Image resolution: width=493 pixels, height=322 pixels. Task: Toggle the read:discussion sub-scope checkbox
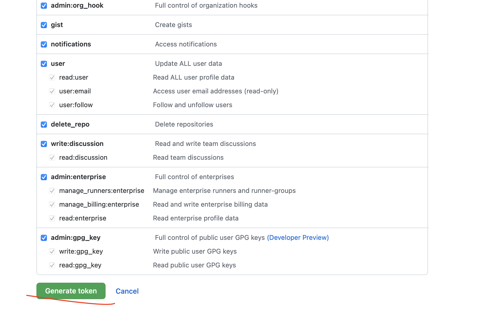click(52, 158)
